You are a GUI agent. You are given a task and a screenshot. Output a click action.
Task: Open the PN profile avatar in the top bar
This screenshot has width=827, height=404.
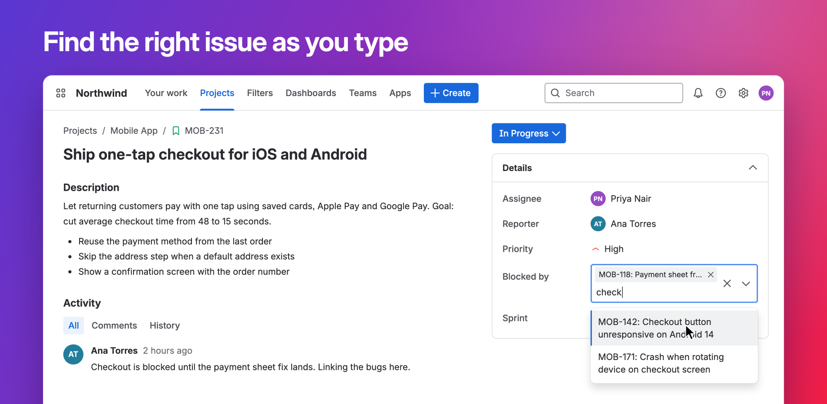(766, 93)
